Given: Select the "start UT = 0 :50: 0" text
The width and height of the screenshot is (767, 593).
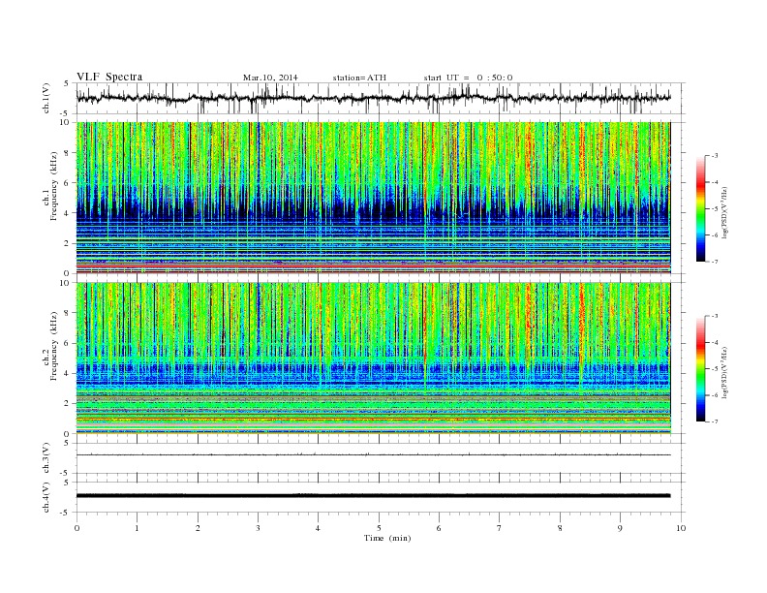Looking at the screenshot, I should pyautogui.click(x=468, y=78).
